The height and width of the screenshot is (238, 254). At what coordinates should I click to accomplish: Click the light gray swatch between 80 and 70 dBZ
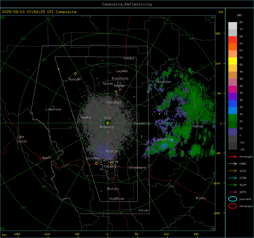coord(233,26)
